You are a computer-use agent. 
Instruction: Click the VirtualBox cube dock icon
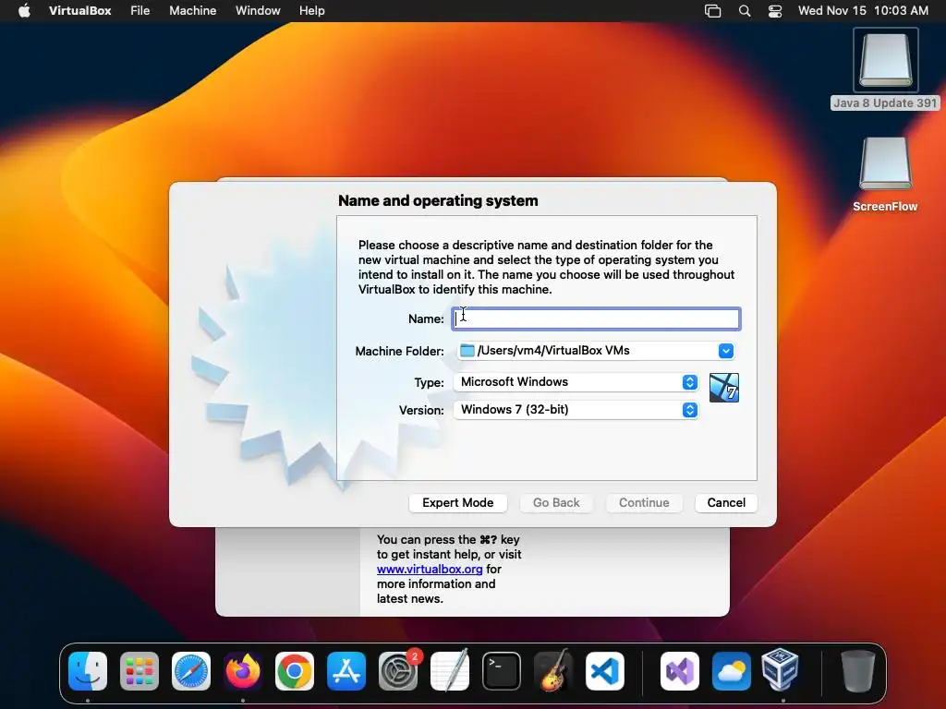tap(781, 669)
